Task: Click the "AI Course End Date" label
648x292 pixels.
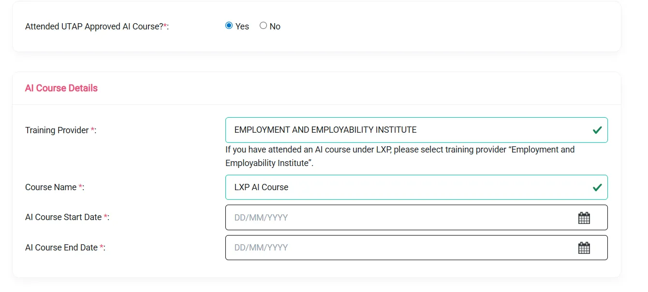Action: click(x=65, y=248)
